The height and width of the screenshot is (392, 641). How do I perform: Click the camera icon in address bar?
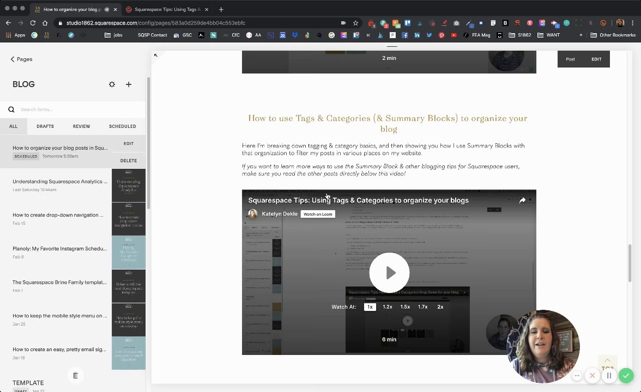(x=343, y=23)
